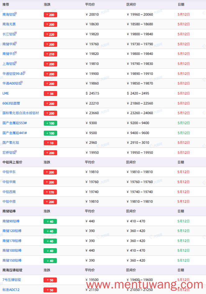Open the 6063铝圆管 link

click(x=11, y=103)
